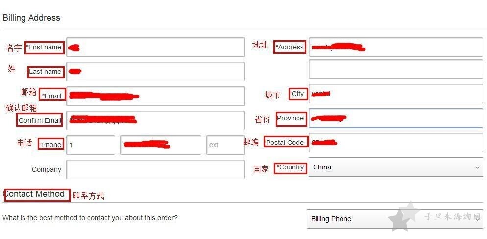Open the Country dropdown showing China

point(396,167)
